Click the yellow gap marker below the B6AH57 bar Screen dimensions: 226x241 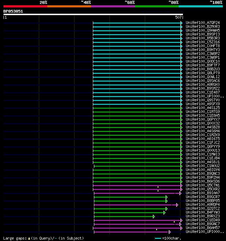point(156,229)
